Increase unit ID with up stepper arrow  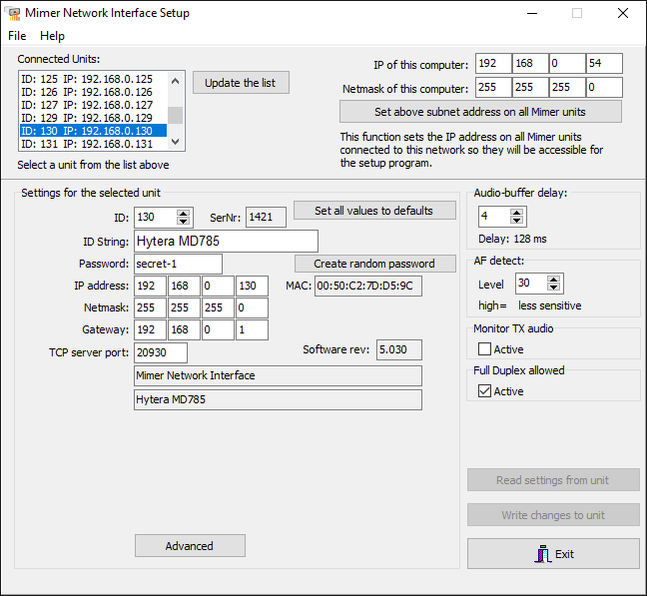click(183, 213)
